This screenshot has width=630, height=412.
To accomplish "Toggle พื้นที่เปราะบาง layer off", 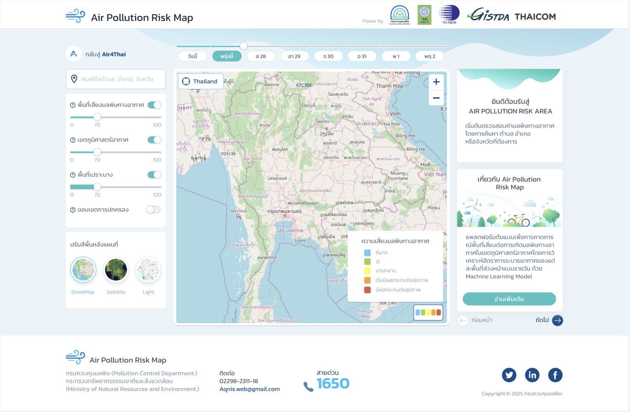I will (x=154, y=175).
